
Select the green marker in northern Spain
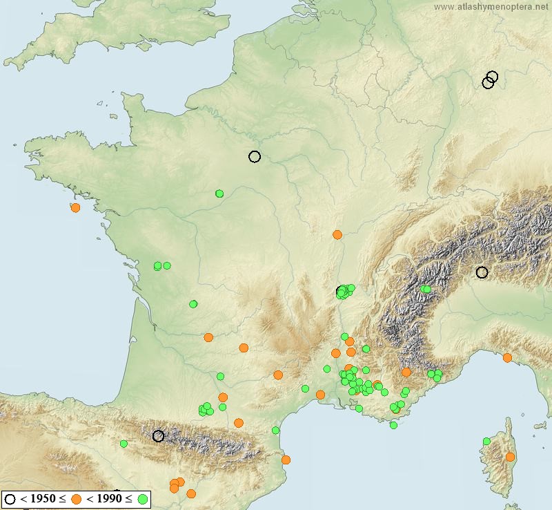click(x=124, y=444)
